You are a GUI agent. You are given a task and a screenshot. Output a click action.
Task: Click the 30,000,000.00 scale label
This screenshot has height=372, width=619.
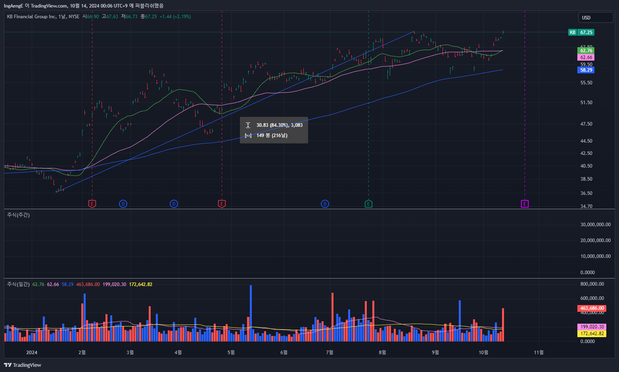pos(596,225)
